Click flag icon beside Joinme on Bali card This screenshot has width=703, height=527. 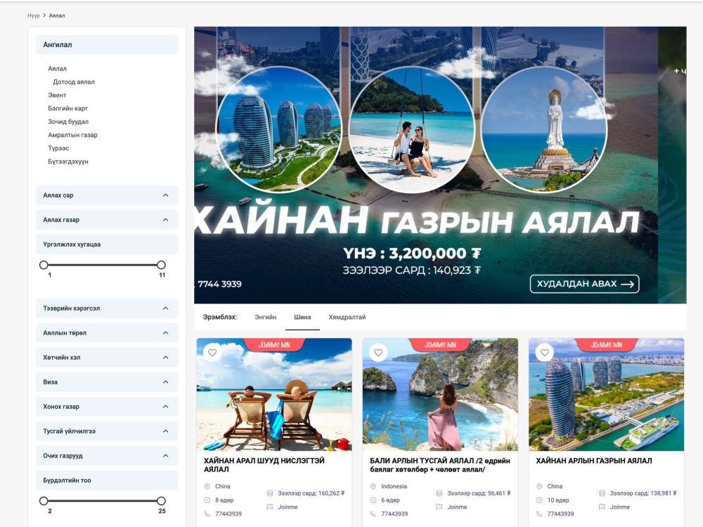point(439,507)
